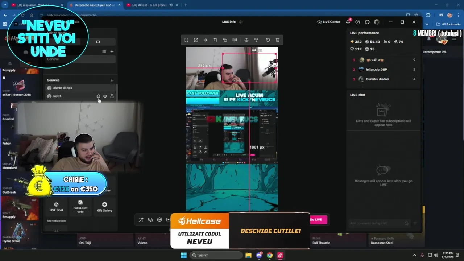Open the Gift Gallery tool
Screen dimensions: 464x261
pos(104,207)
